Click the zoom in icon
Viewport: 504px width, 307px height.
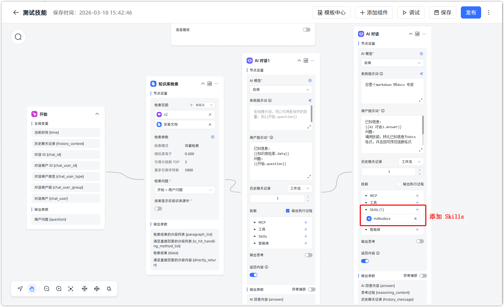coord(59,289)
